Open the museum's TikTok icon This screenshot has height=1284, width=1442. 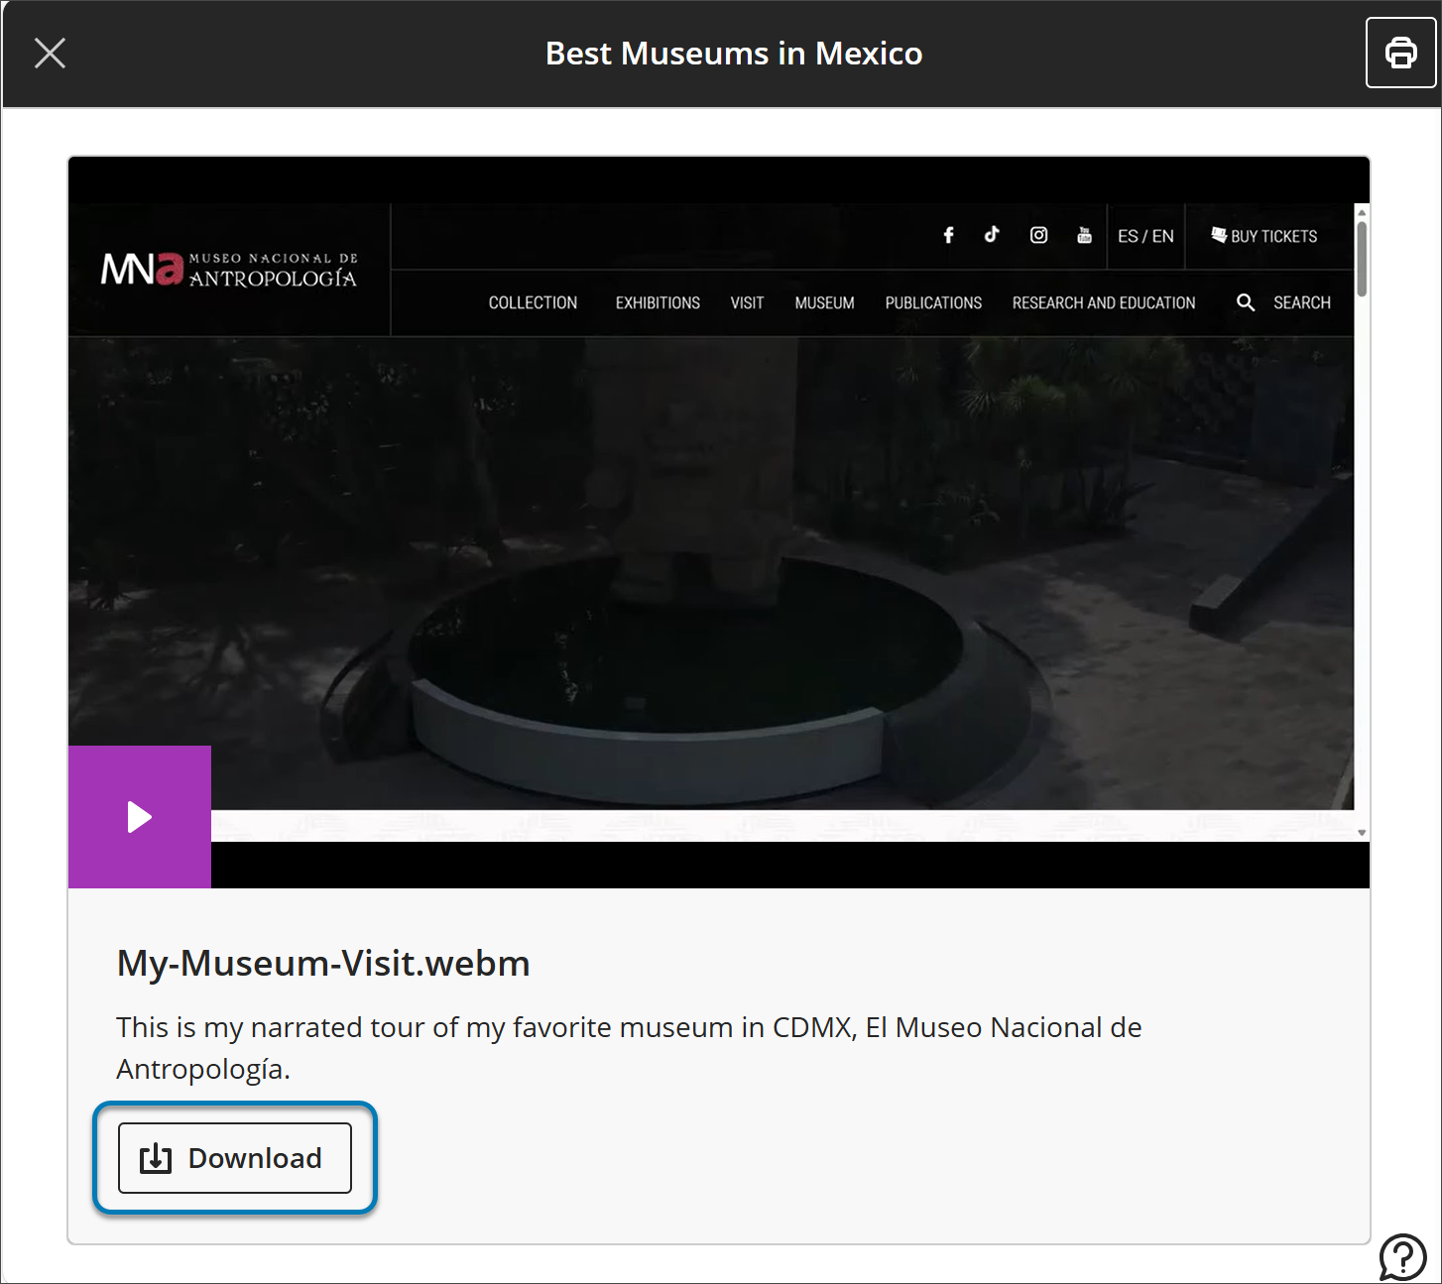coord(992,235)
